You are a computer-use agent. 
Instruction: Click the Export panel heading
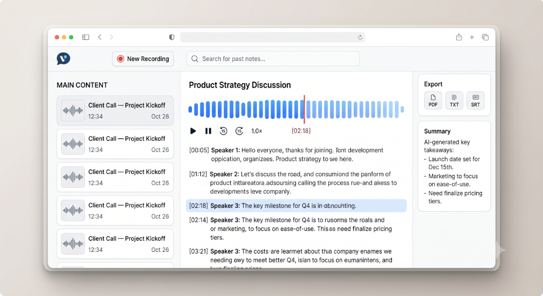coord(433,84)
